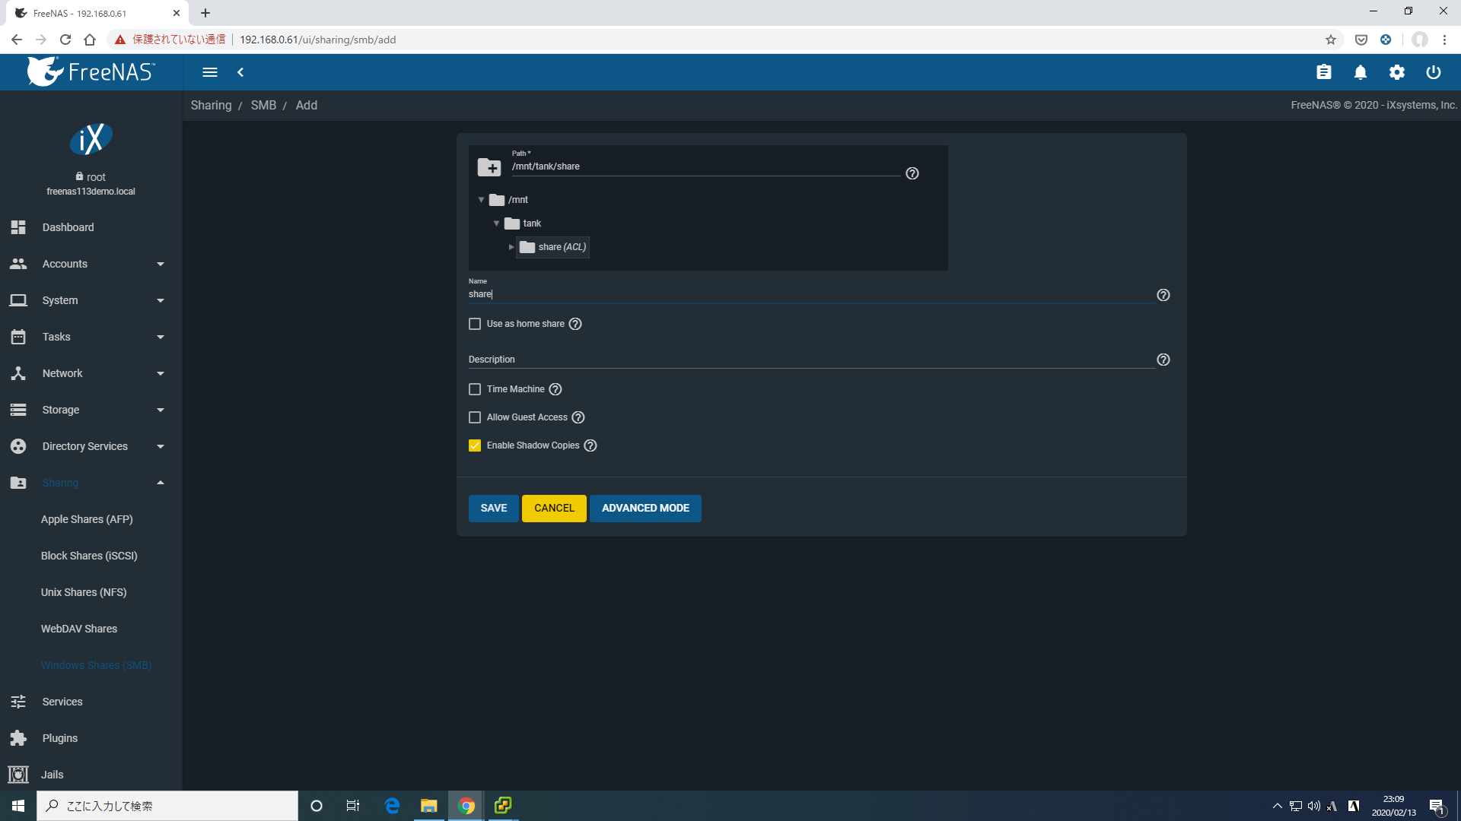This screenshot has width=1461, height=821.
Task: Toggle the Allow Guest Access checkbox
Action: [475, 417]
